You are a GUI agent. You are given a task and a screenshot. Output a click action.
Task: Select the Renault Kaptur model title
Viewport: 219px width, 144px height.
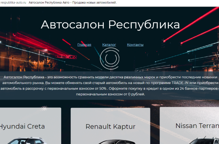tap(111, 126)
